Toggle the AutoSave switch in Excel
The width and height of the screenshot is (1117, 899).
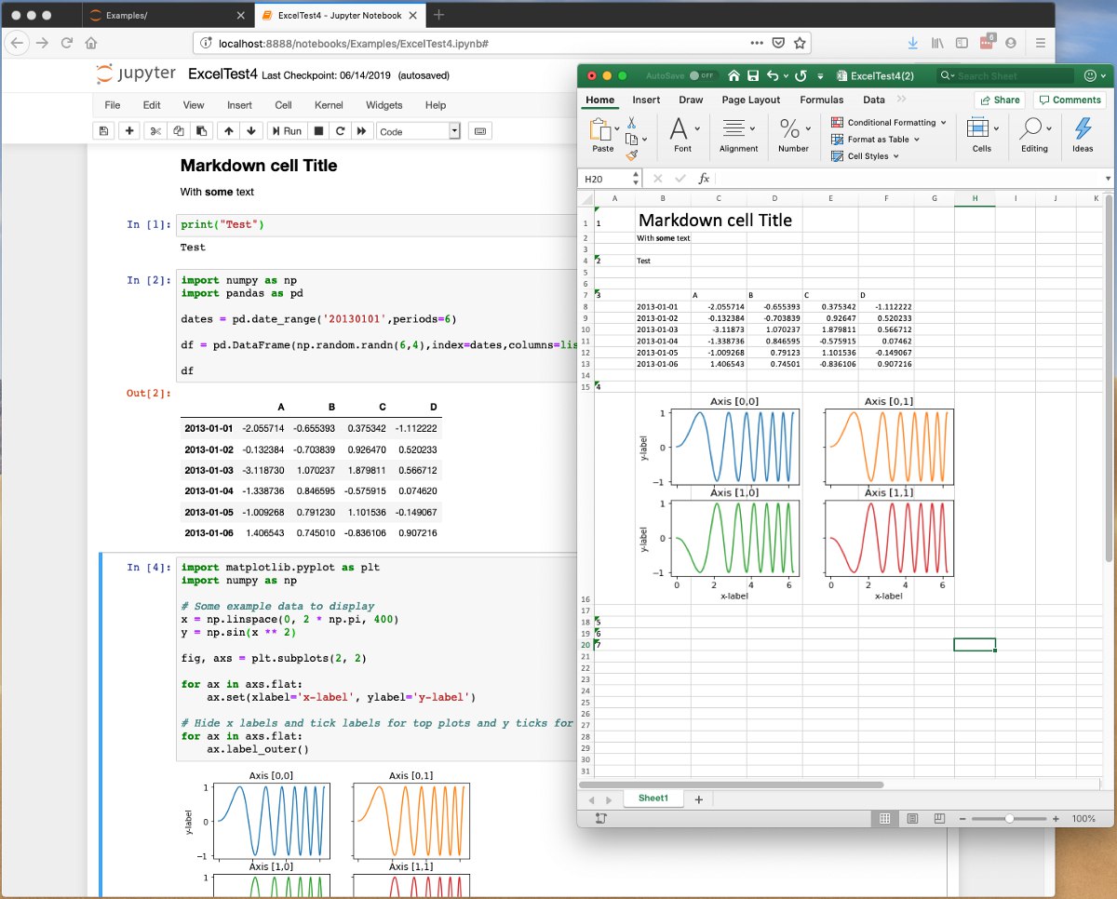pyautogui.click(x=704, y=75)
